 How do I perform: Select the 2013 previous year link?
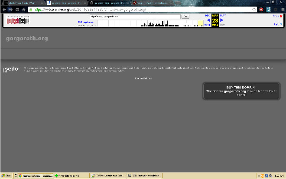[x=207, y=25]
